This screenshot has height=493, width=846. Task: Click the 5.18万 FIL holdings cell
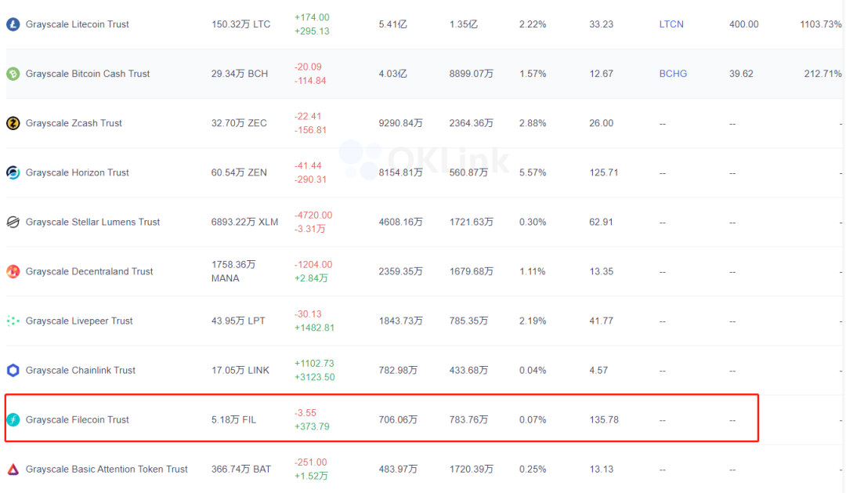(233, 419)
